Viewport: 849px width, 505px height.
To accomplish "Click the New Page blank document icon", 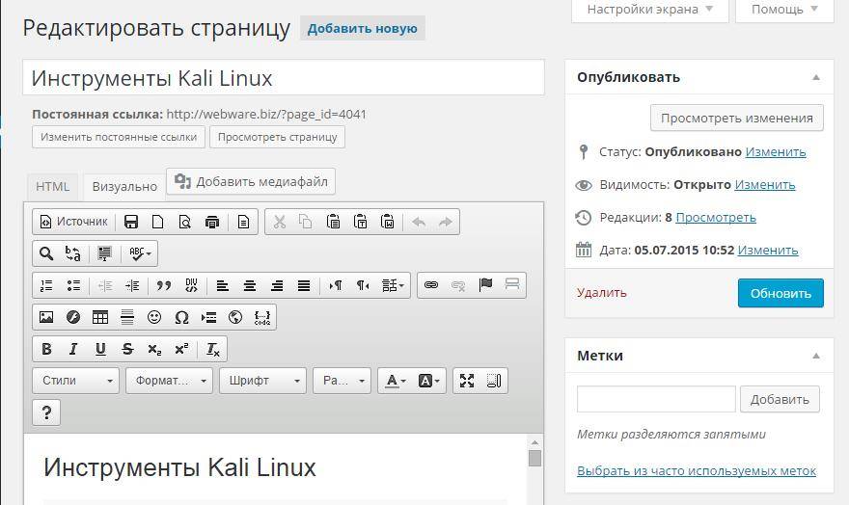I will tap(157, 222).
